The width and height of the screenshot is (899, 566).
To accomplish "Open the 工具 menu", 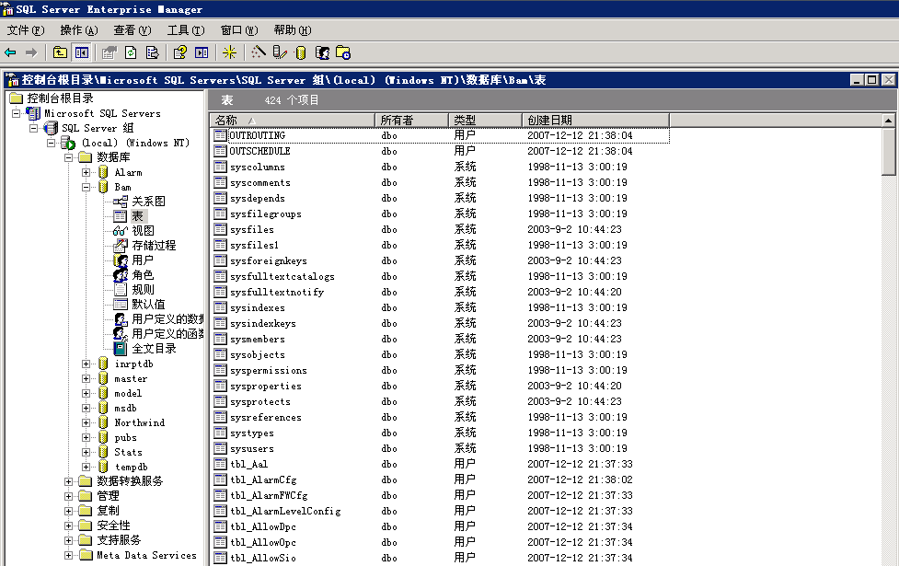I will pos(186,30).
